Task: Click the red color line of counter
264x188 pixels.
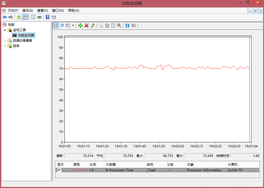Action: tap(80, 170)
